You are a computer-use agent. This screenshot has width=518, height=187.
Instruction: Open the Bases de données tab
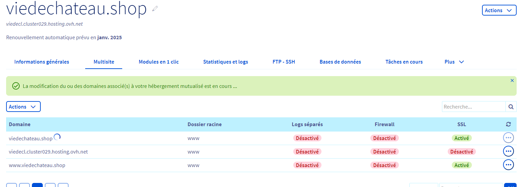(340, 62)
